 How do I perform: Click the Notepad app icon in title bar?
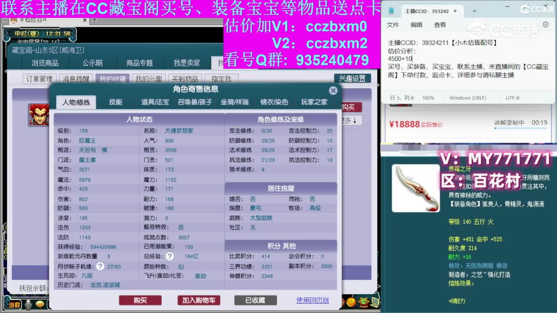tap(391, 11)
